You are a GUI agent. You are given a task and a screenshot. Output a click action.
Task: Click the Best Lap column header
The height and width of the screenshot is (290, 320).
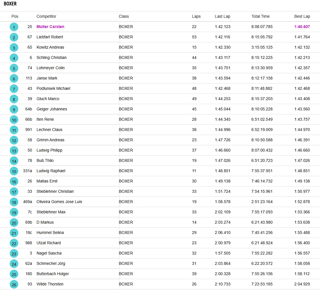(302, 16)
